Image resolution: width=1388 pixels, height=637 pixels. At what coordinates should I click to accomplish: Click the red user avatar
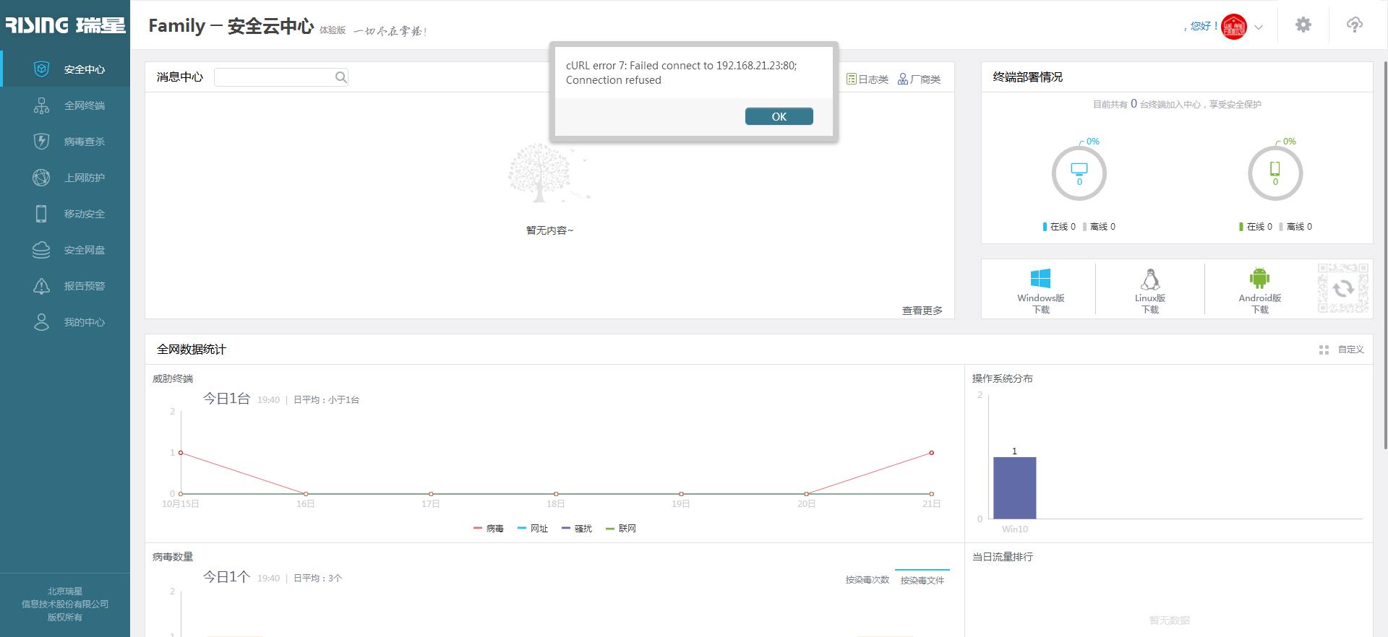pos(1234,27)
